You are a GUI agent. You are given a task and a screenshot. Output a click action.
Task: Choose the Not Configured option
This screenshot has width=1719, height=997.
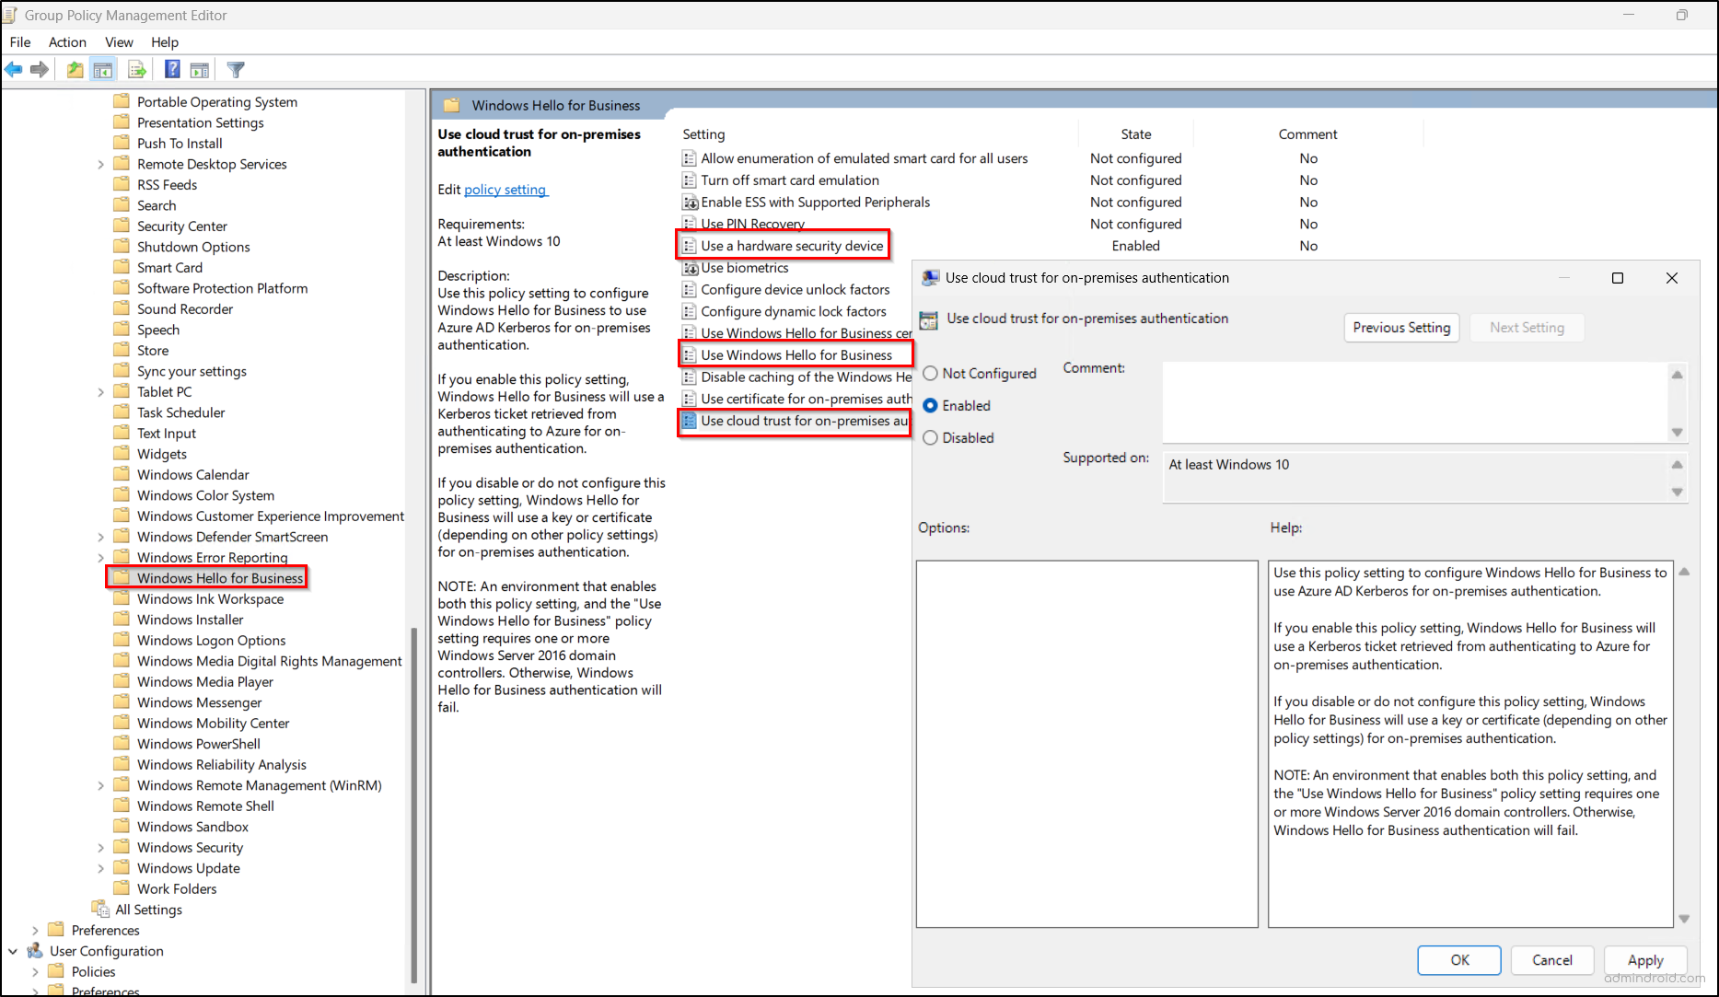coord(930,373)
